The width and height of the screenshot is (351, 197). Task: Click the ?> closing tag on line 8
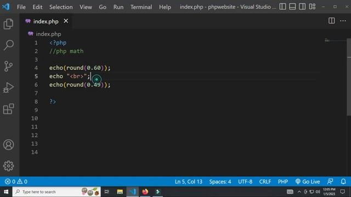pos(53,102)
